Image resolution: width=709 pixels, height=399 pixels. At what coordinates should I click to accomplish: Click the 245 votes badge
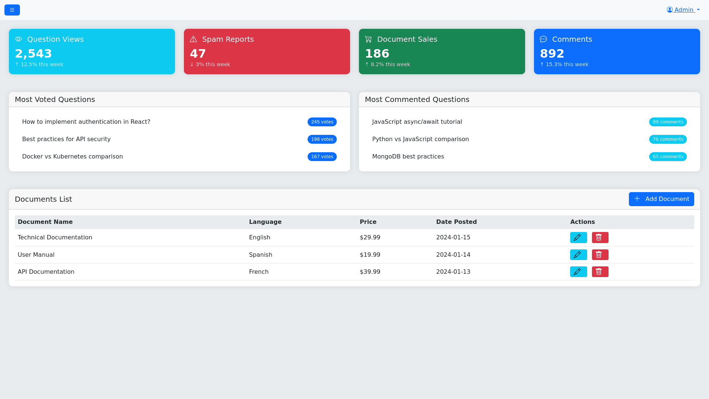point(322,122)
